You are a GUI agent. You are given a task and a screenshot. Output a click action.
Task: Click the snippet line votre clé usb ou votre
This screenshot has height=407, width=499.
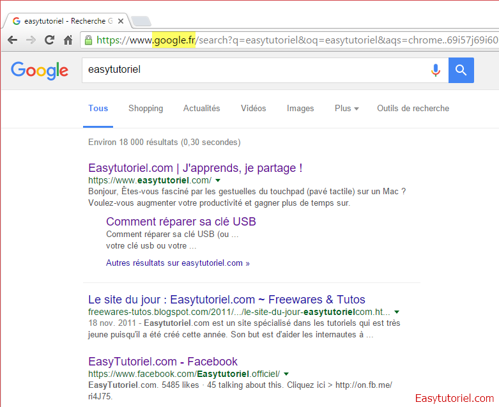151,246
